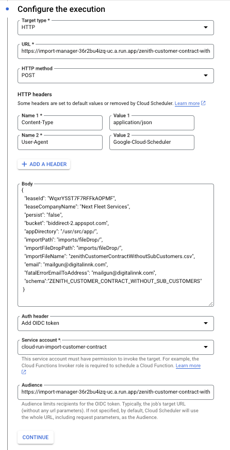The height and width of the screenshot is (450, 230).
Task: Click the Value 2 Google-Cloud-Scheduler field
Action: (x=152, y=142)
